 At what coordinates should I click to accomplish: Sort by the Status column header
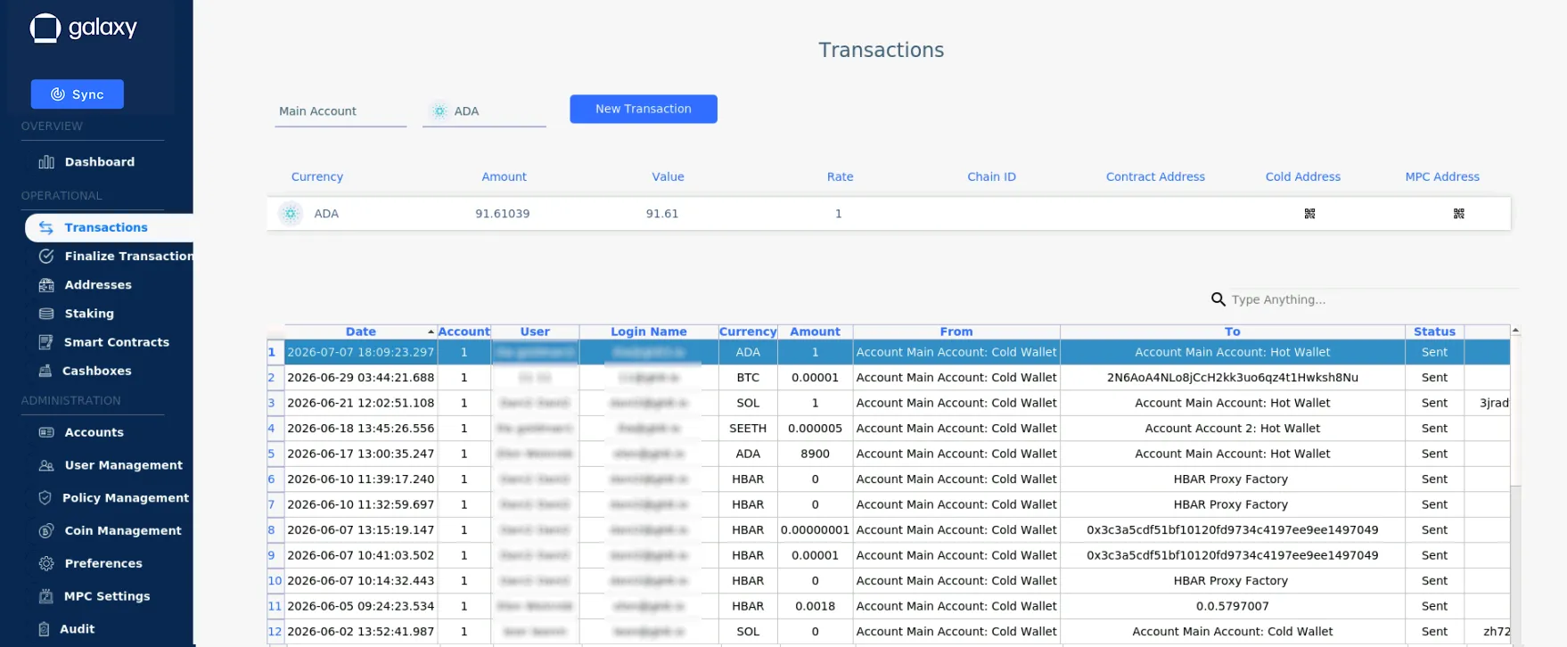(x=1434, y=332)
